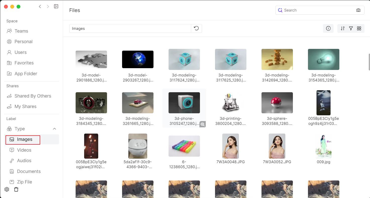Image resolution: width=370 pixels, height=198 pixels.
Task: Open the filter funnel icon
Action: point(351,29)
